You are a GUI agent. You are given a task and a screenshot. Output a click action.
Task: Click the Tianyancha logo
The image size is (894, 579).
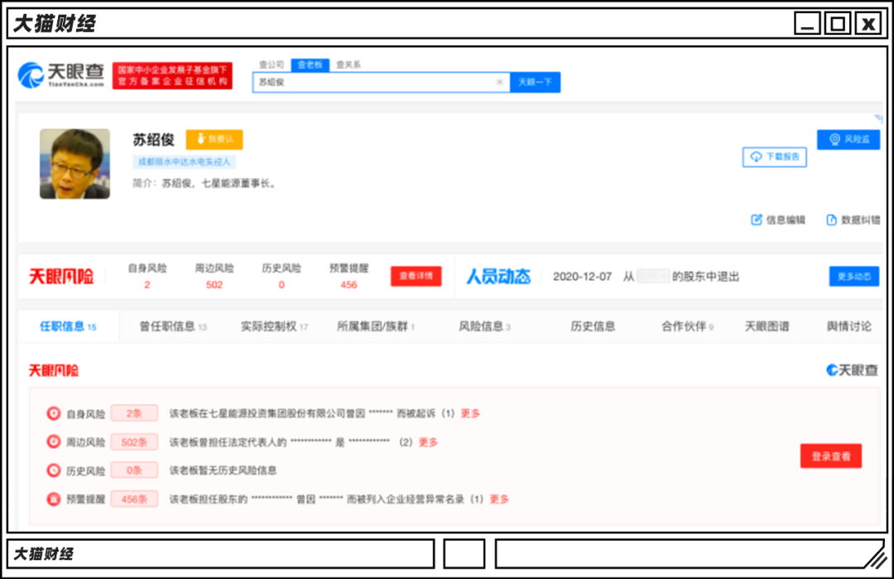[x=61, y=75]
